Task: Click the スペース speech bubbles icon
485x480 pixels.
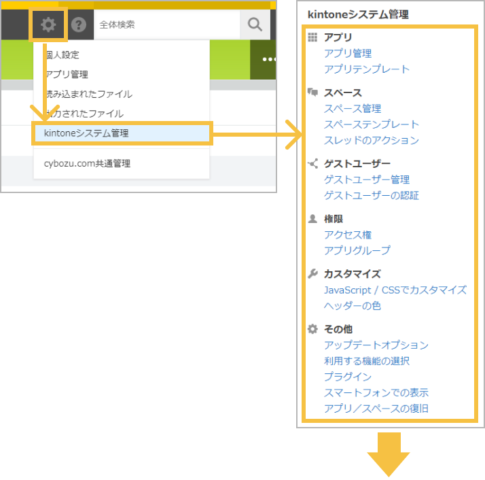Action: click(312, 92)
